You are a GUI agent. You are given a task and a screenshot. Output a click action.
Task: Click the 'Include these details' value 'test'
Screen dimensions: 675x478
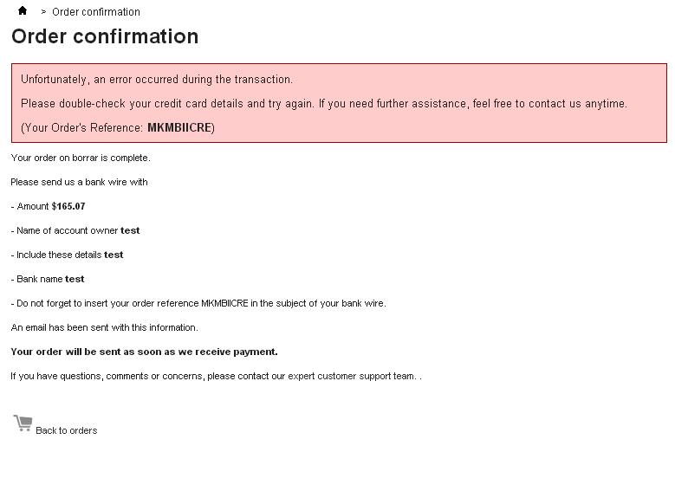coord(114,255)
